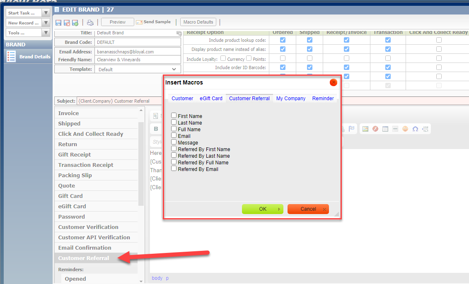
Task: Switch to the eGift Card tab
Action: [211, 99]
